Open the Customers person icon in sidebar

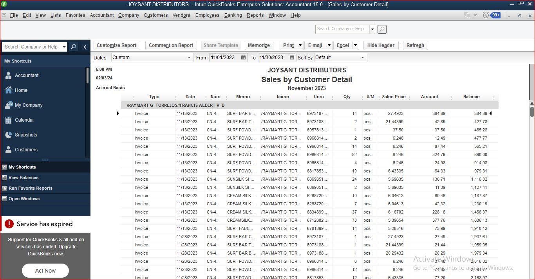8,150
